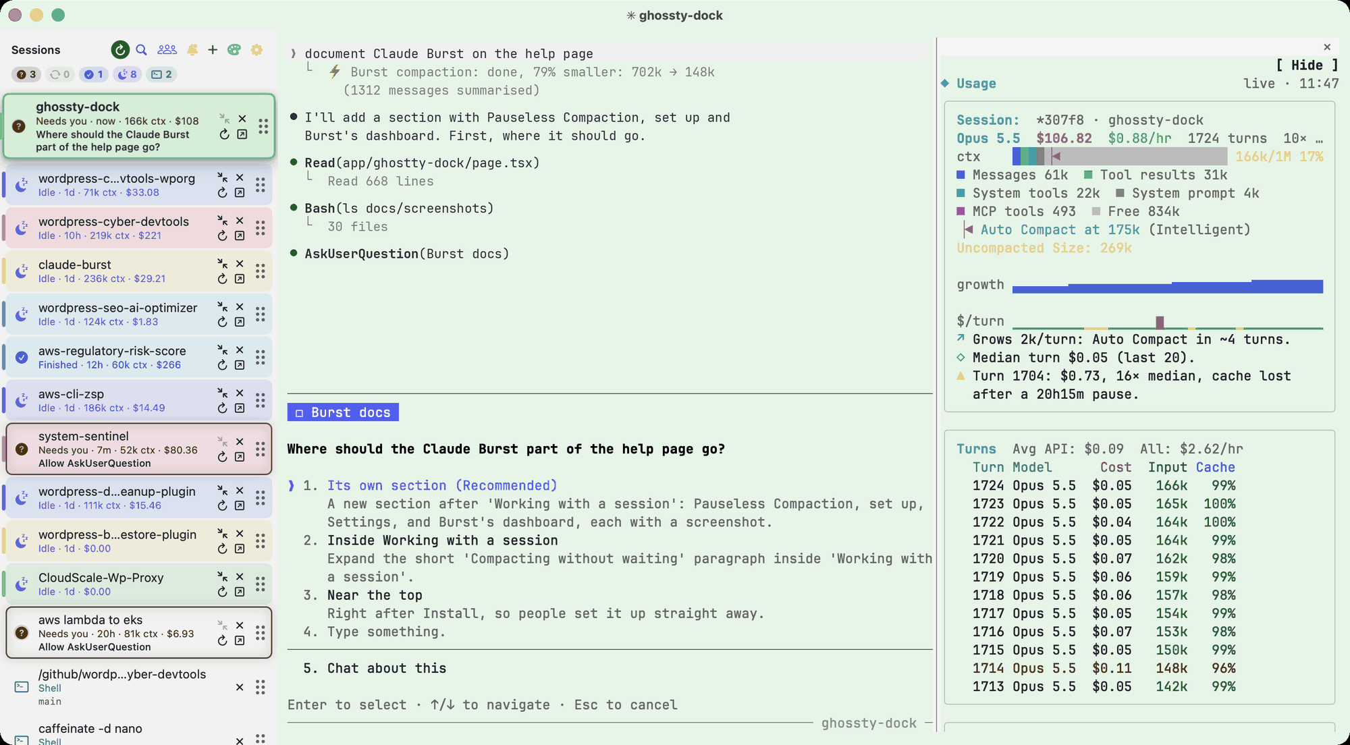Click the [ Hide ] button
The width and height of the screenshot is (1350, 745).
pyautogui.click(x=1307, y=65)
